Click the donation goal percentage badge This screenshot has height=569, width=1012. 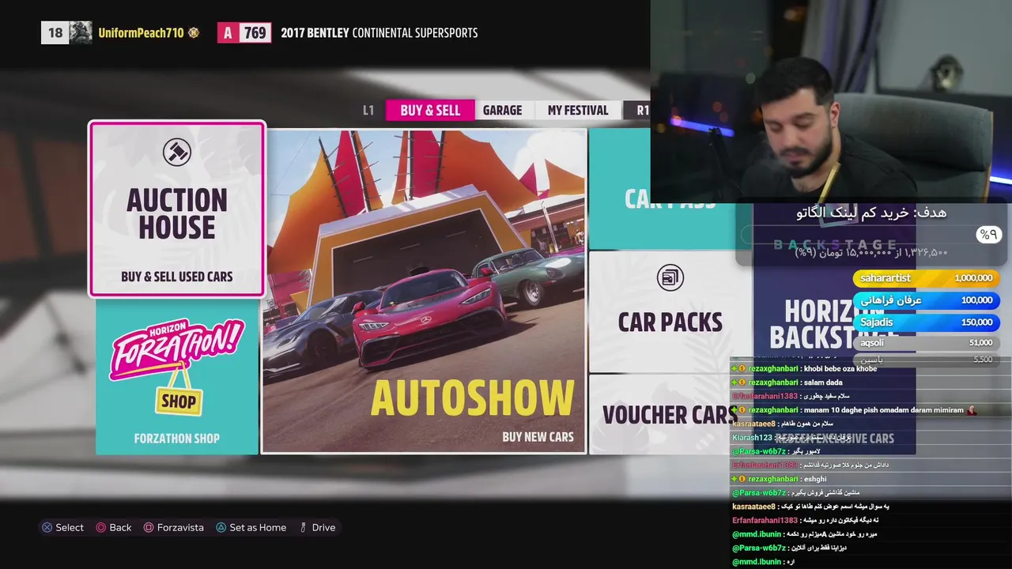pyautogui.click(x=987, y=235)
